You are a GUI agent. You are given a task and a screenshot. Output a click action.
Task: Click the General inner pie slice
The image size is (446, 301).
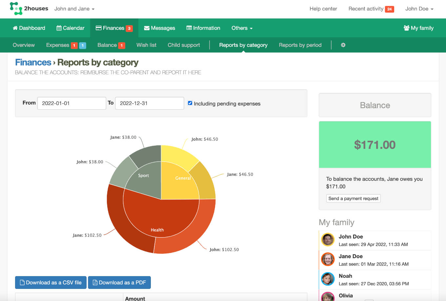177,183
